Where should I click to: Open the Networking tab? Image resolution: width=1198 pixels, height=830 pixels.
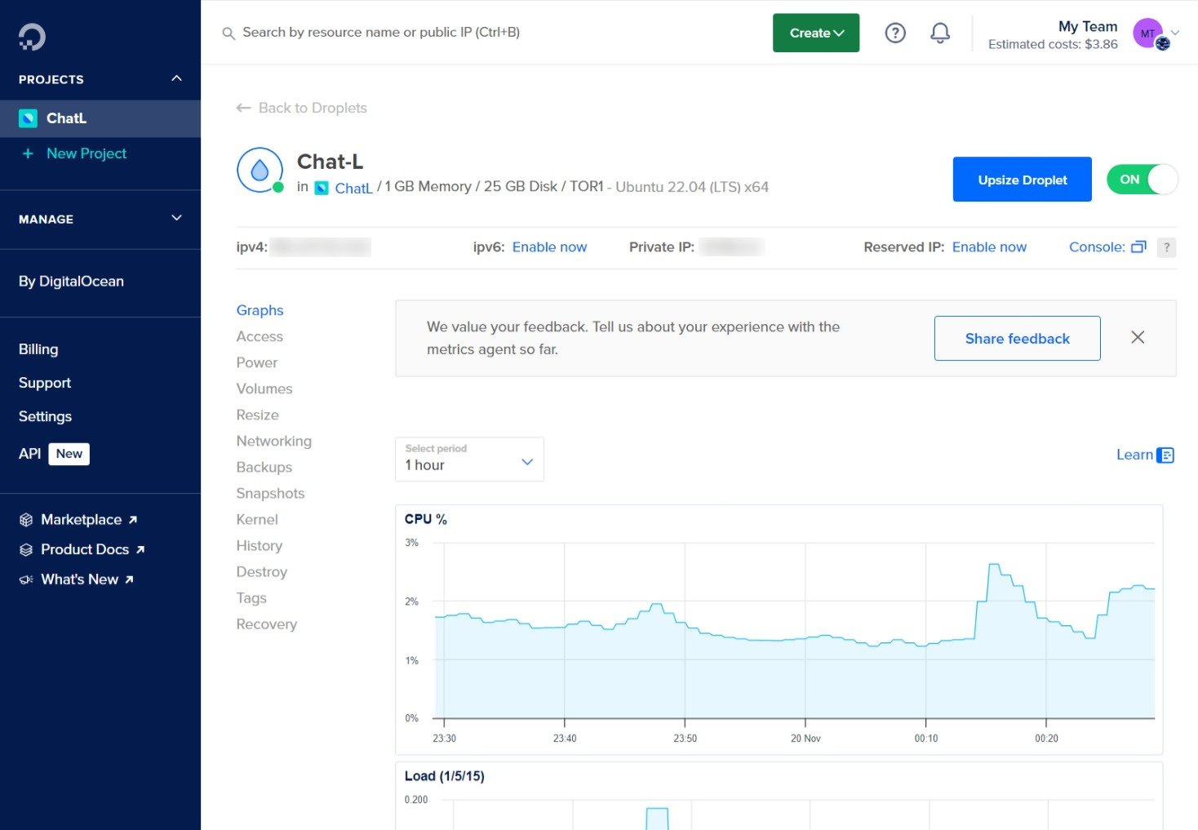click(274, 441)
